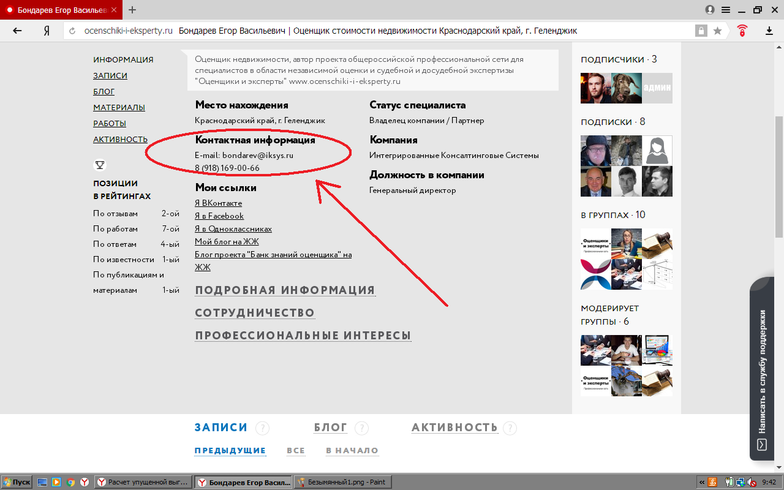Screen dimensions: 784x490
Task: Click the browser back arrow button
Action: [17, 31]
